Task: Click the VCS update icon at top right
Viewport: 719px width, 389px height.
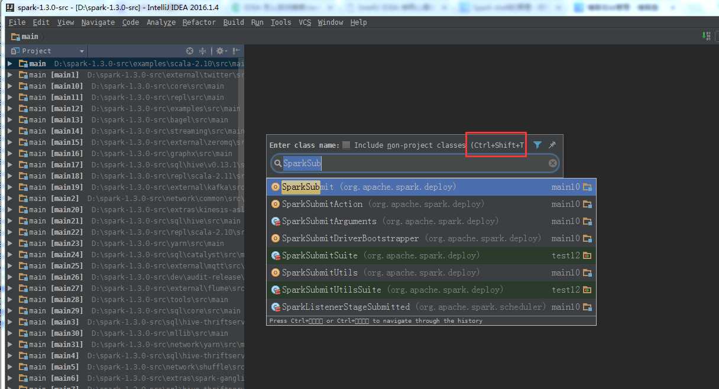Action: click(707, 37)
